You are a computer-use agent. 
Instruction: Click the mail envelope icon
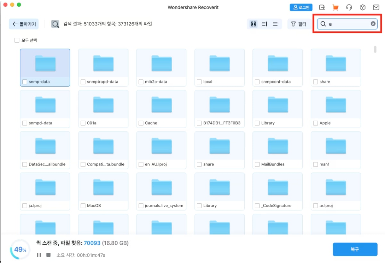tap(376, 7)
